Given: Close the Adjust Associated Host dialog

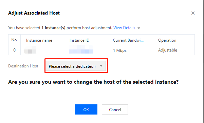Looking at the screenshot, I should coord(193,13).
